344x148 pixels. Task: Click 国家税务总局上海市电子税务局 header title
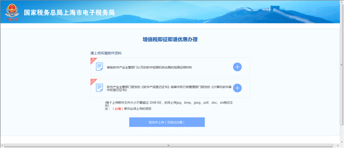point(69,13)
